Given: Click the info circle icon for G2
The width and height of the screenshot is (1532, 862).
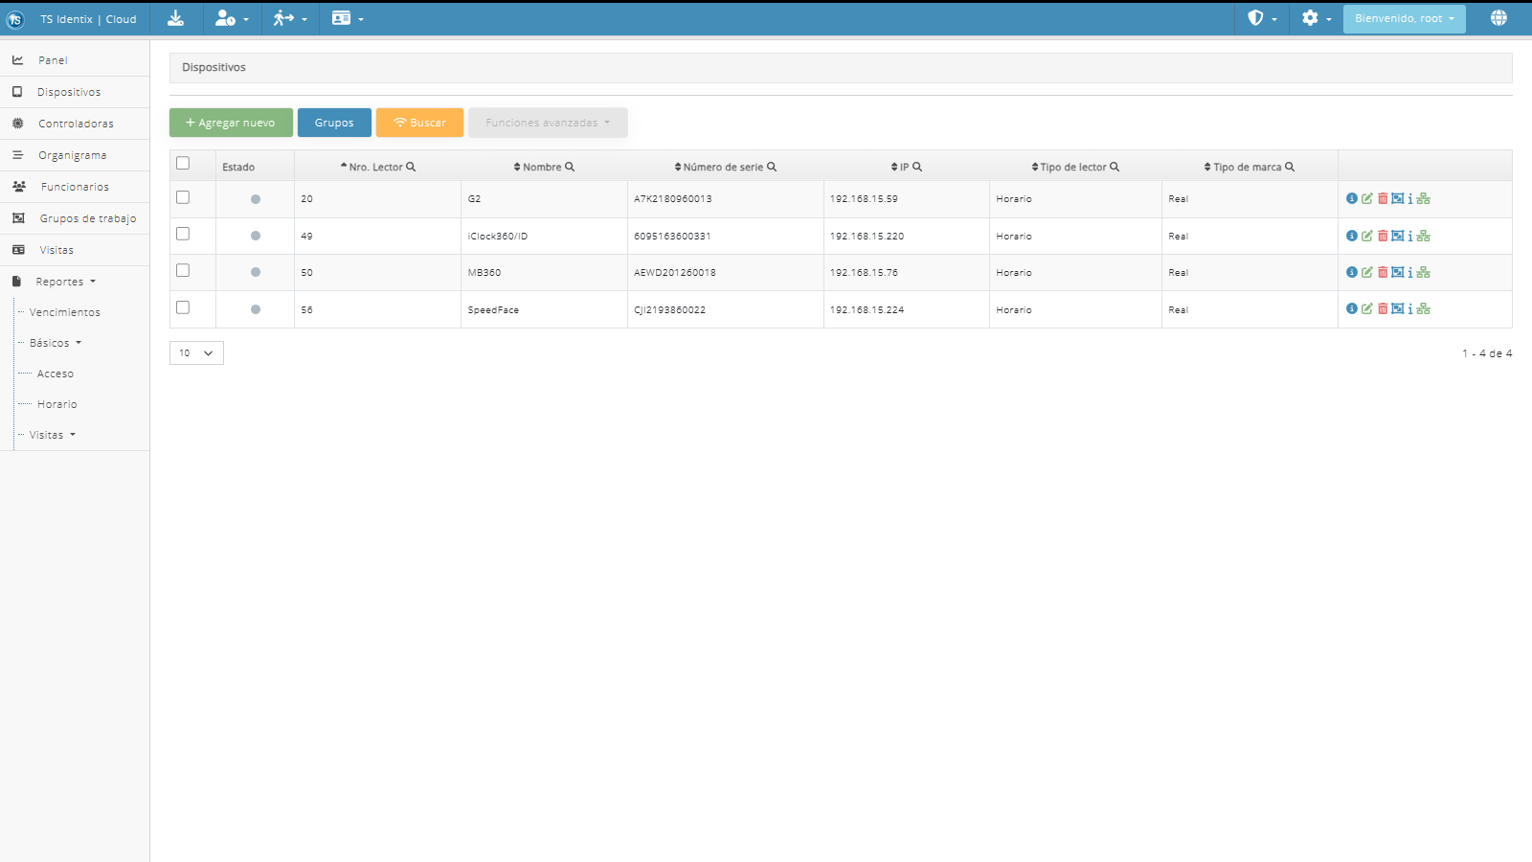Looking at the screenshot, I should point(1352,198).
